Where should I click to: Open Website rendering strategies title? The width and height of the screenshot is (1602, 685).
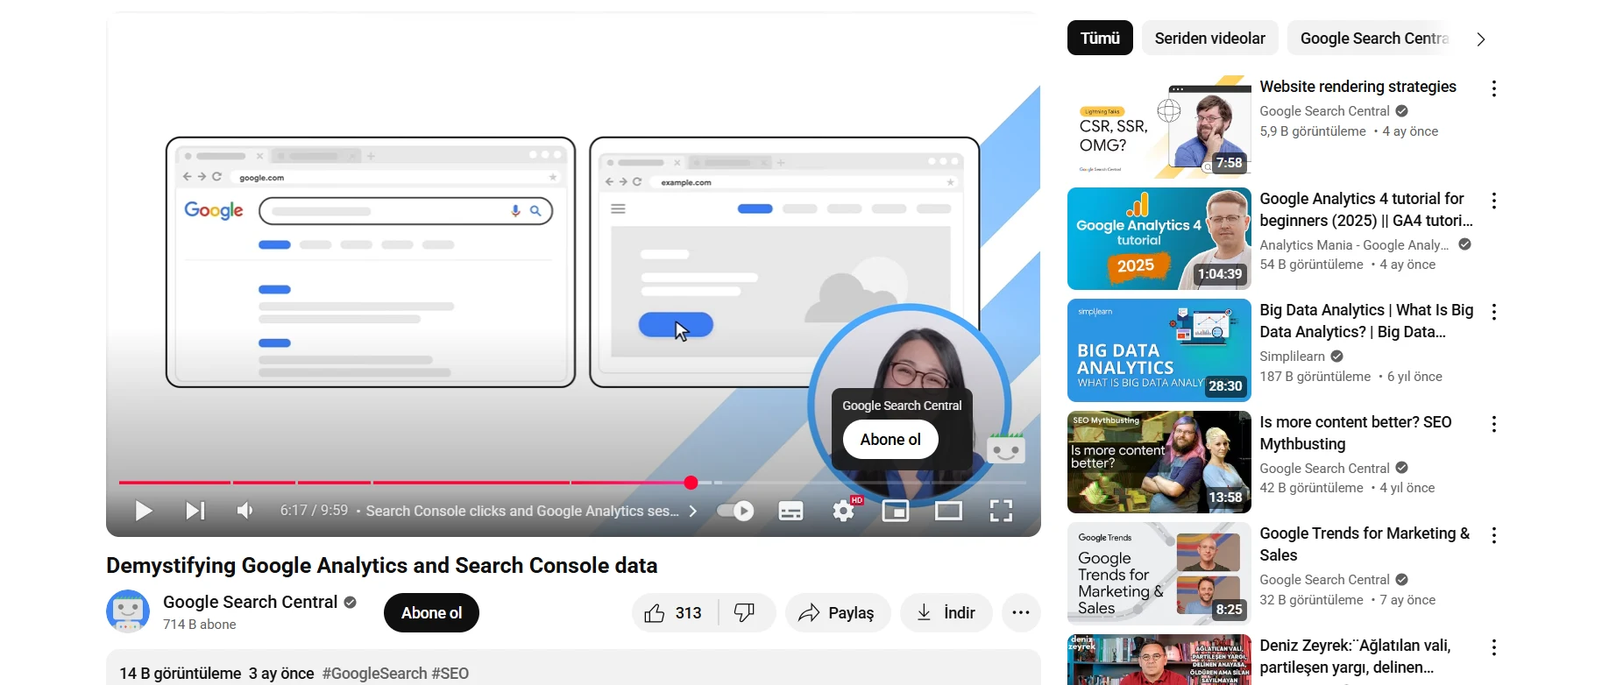tap(1357, 87)
